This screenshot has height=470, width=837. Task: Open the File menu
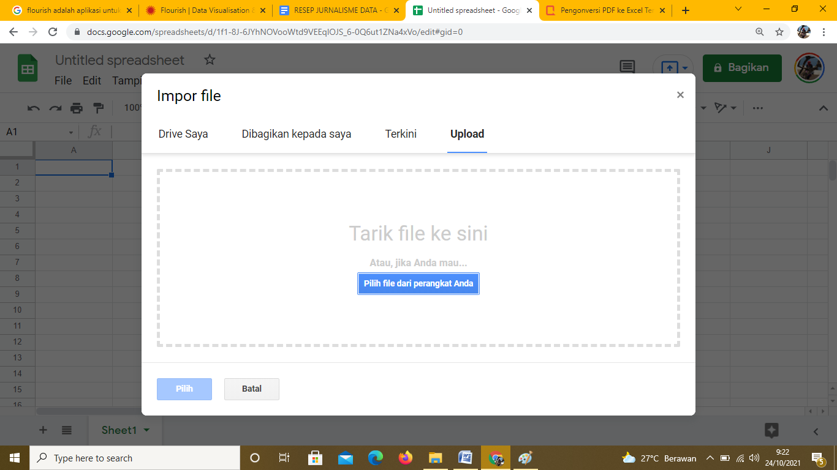63,81
